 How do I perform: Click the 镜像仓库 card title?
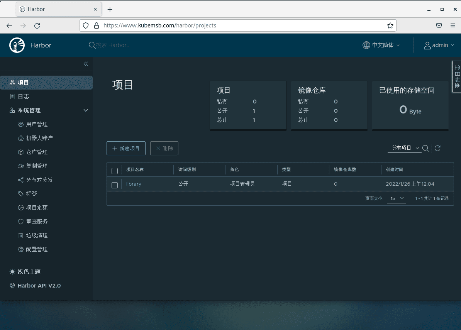coord(312,90)
